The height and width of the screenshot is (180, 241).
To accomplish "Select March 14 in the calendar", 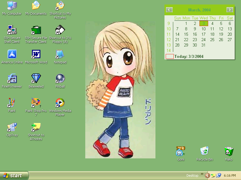I will (x=177, y=34).
